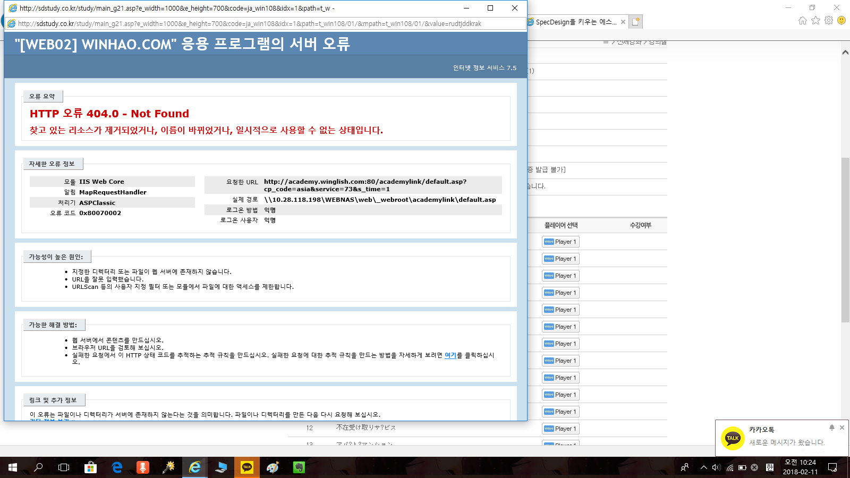Image resolution: width=850 pixels, height=478 pixels.
Task: Click the '수강여부' column header
Action: pos(640,225)
